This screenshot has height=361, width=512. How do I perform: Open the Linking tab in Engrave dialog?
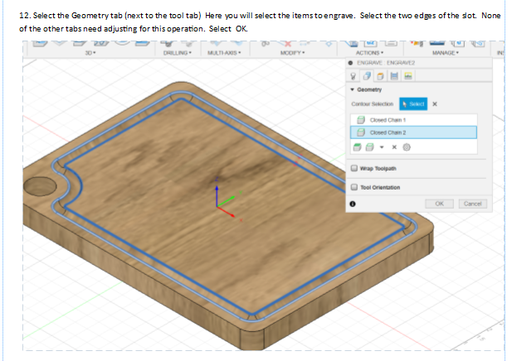(408, 76)
